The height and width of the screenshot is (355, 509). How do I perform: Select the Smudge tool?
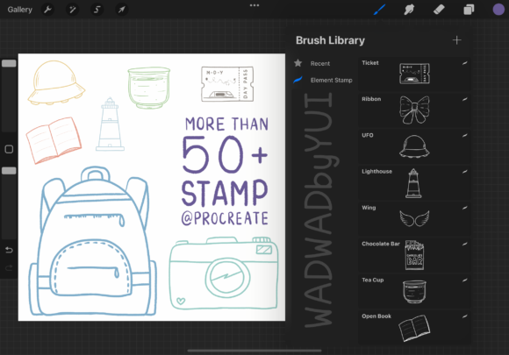(x=409, y=10)
